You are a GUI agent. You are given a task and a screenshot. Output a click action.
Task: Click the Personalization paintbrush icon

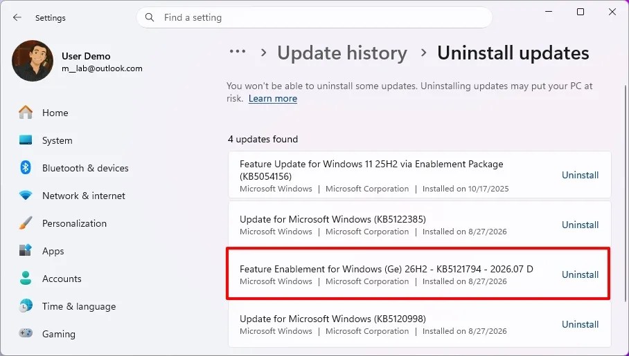tap(26, 223)
